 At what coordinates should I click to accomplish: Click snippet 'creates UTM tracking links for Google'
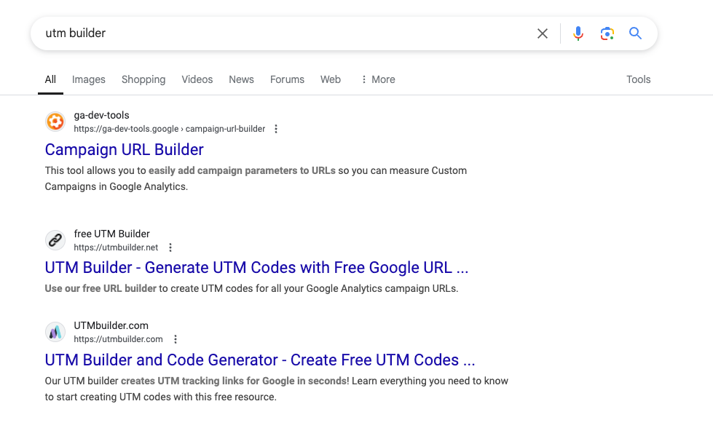click(208, 381)
